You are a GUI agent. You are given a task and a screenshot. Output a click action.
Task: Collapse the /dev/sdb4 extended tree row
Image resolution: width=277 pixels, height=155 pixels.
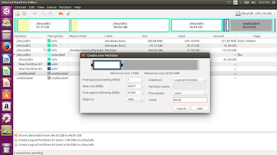[x=14, y=55]
